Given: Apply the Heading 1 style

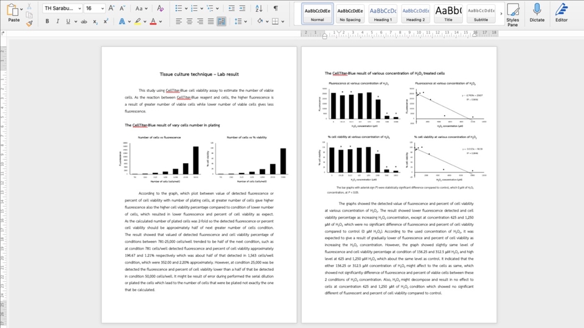Looking at the screenshot, I should coord(383,14).
